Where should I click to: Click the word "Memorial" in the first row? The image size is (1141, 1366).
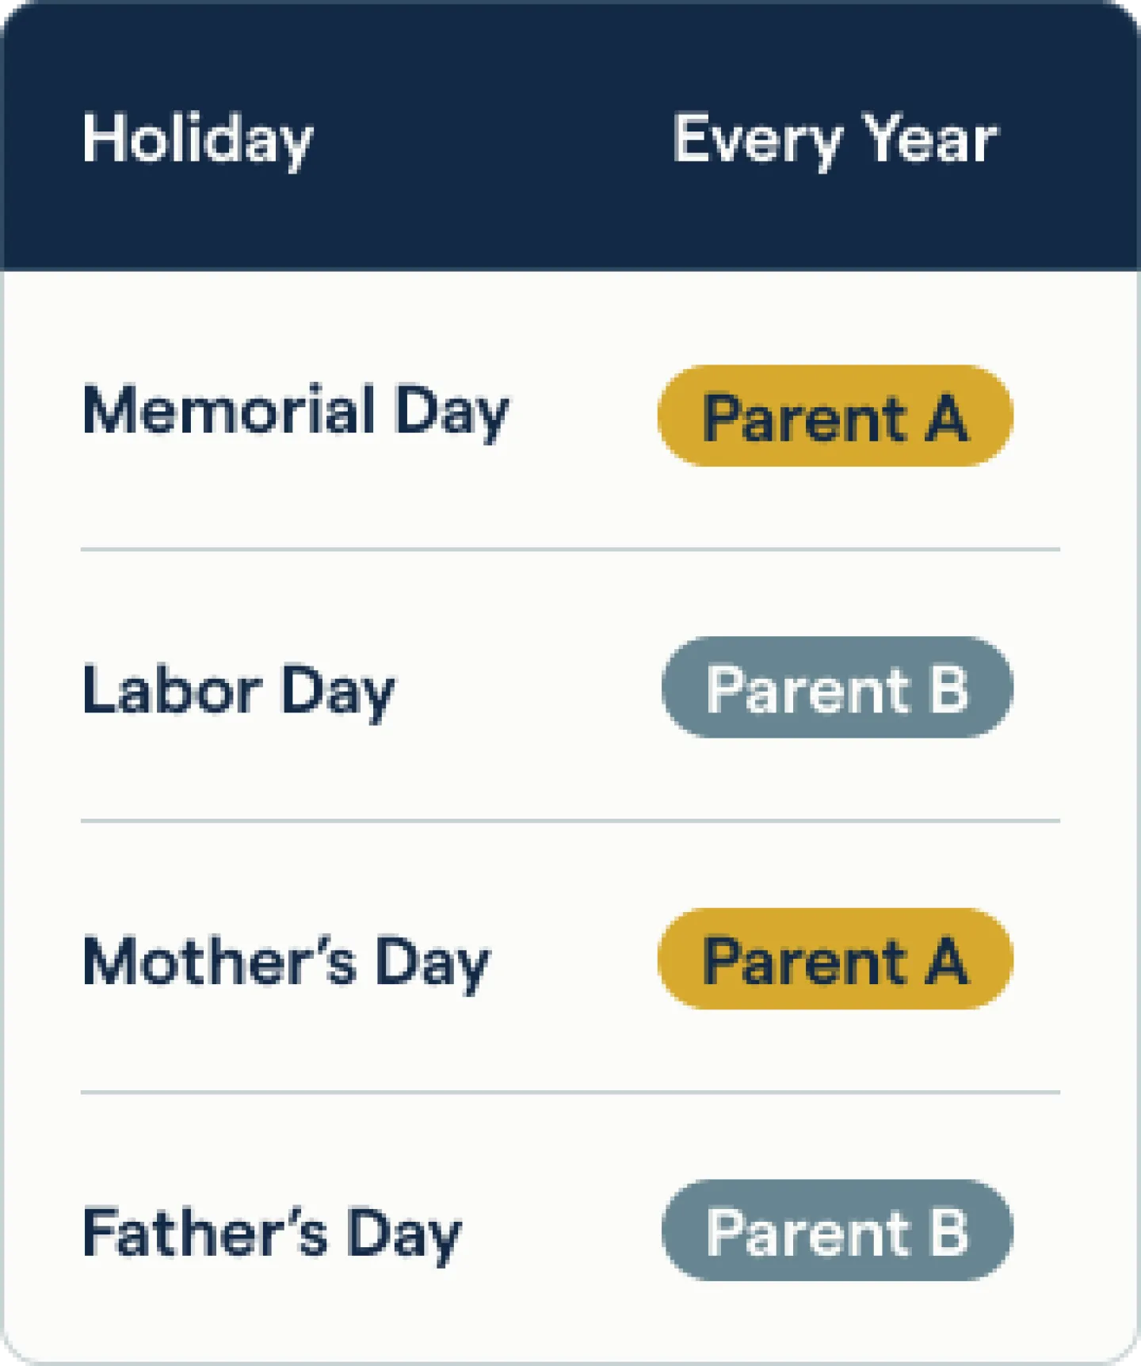click(229, 410)
